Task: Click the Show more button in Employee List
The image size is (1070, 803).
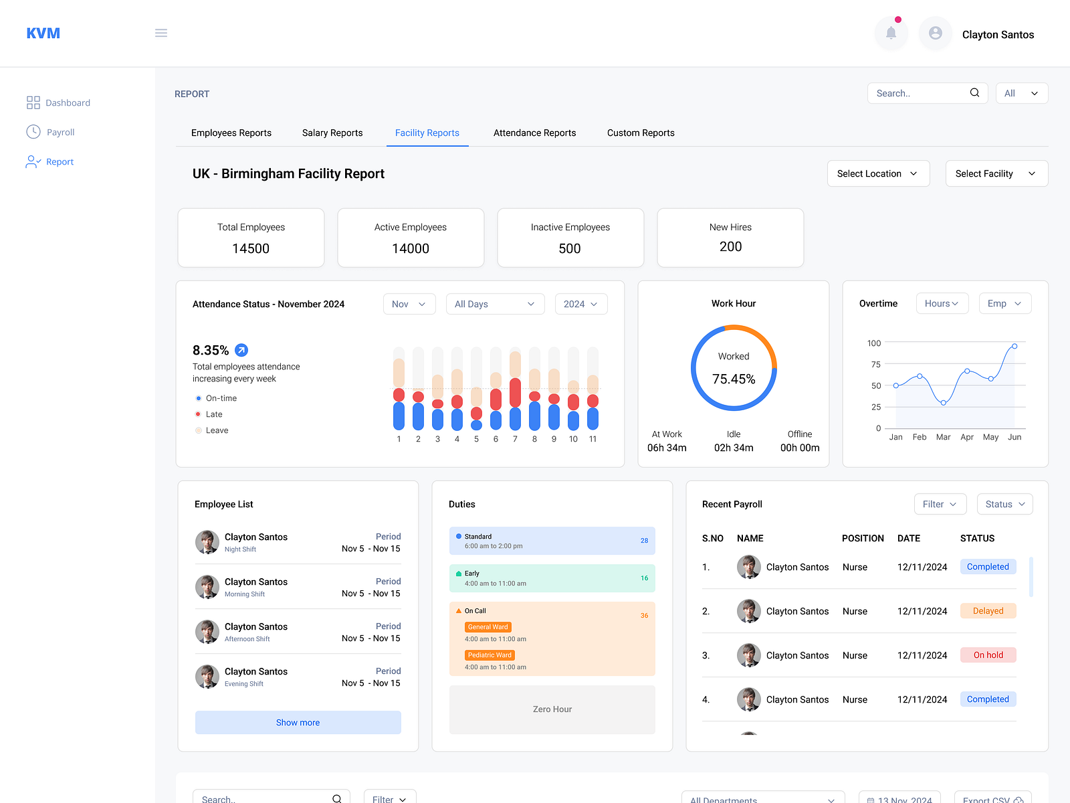Action: click(298, 722)
